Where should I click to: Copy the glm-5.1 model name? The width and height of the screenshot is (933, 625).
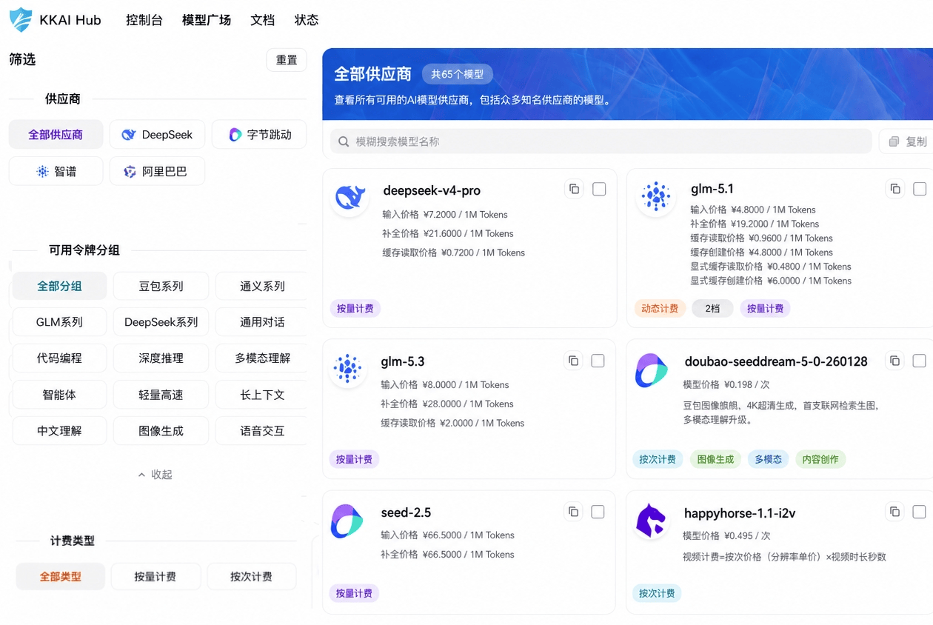895,189
